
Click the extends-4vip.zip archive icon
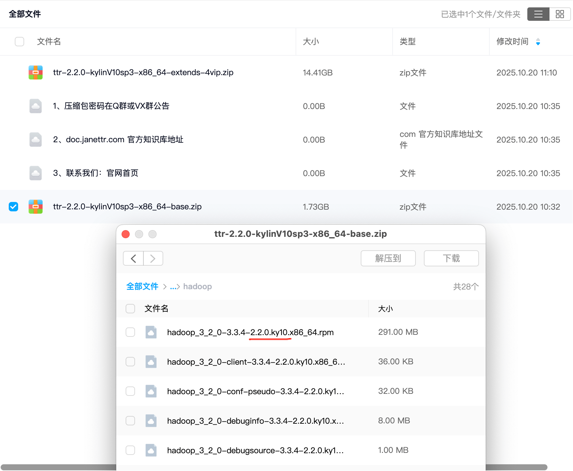[36, 72]
